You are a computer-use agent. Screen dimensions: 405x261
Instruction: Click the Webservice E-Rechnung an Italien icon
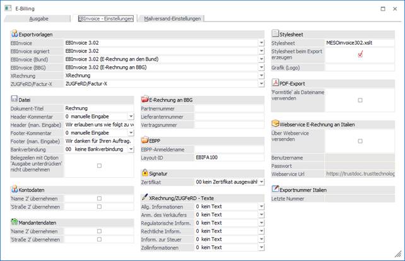275,124
